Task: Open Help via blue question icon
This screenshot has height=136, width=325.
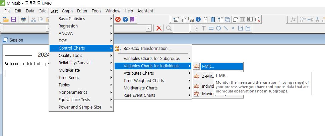Action: [125, 19]
